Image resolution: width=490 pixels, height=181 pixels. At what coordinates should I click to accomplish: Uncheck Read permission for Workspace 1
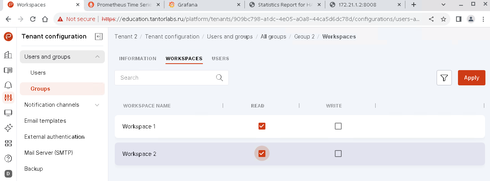pyautogui.click(x=262, y=126)
